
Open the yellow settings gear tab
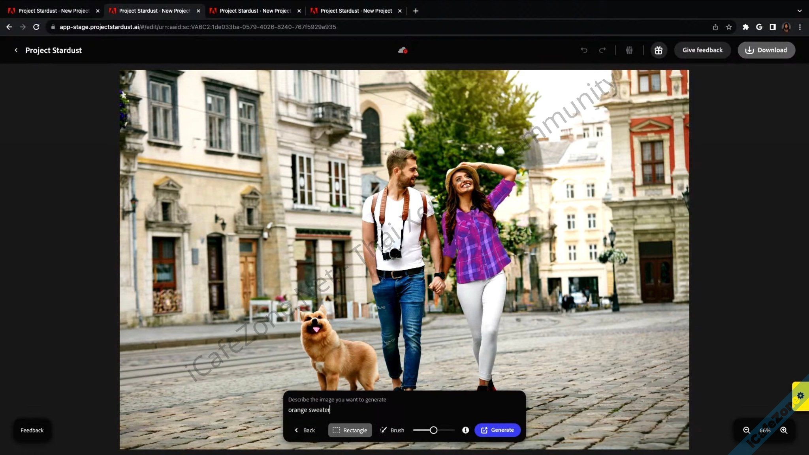(801, 396)
